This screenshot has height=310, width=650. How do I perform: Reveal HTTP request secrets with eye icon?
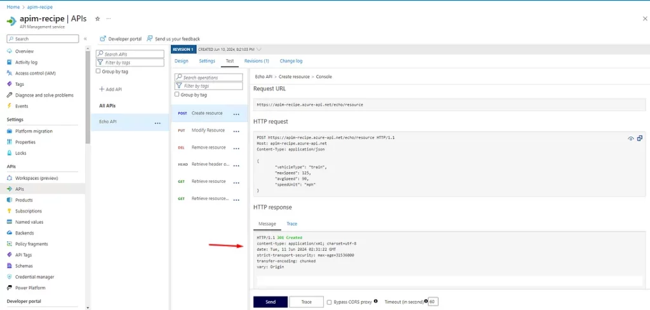[630, 138]
